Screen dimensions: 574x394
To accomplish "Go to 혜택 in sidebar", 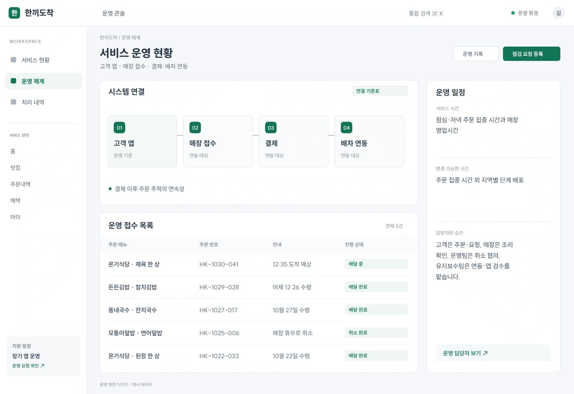I will (15, 201).
